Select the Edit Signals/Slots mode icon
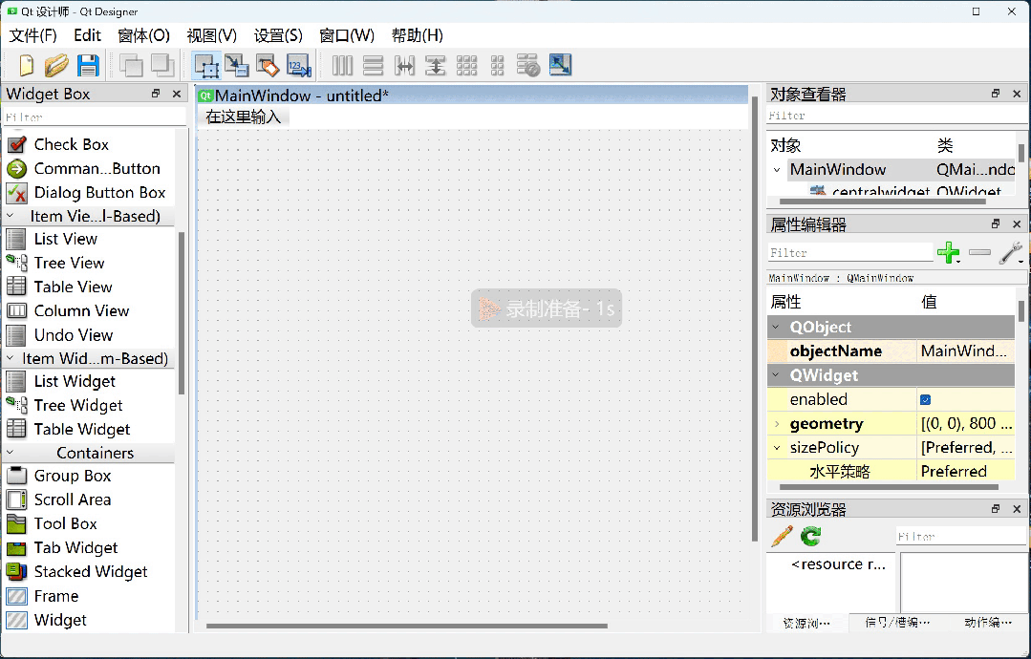This screenshot has width=1031, height=659. point(237,66)
